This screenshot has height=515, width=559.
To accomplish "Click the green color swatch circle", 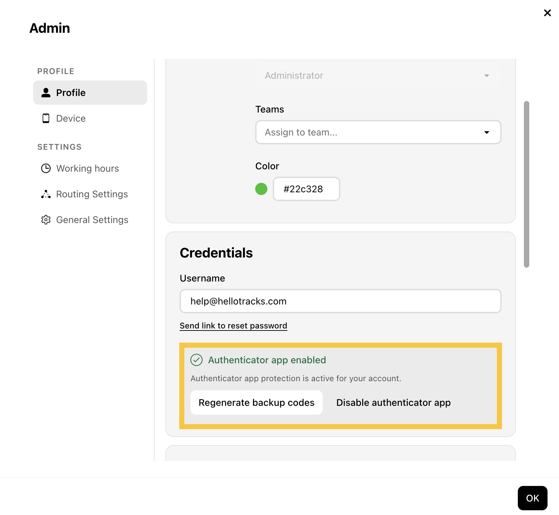I will (261, 189).
